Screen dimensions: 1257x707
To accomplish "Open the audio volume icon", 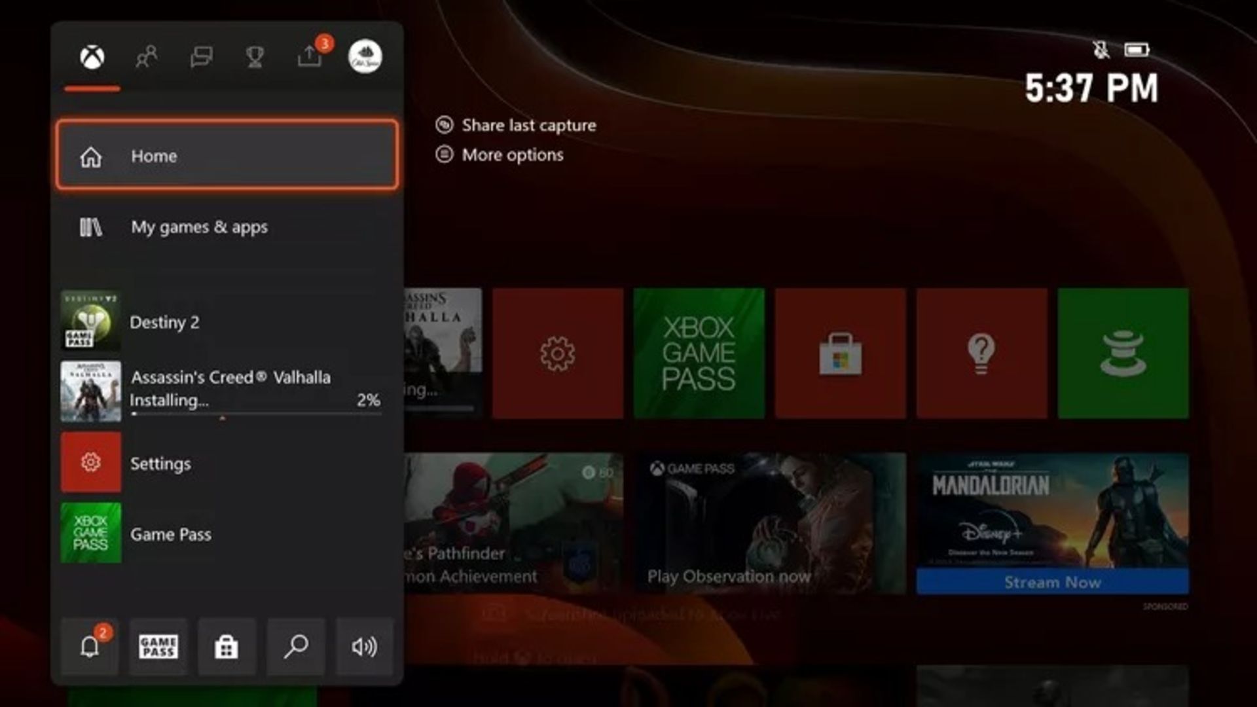I will click(365, 647).
